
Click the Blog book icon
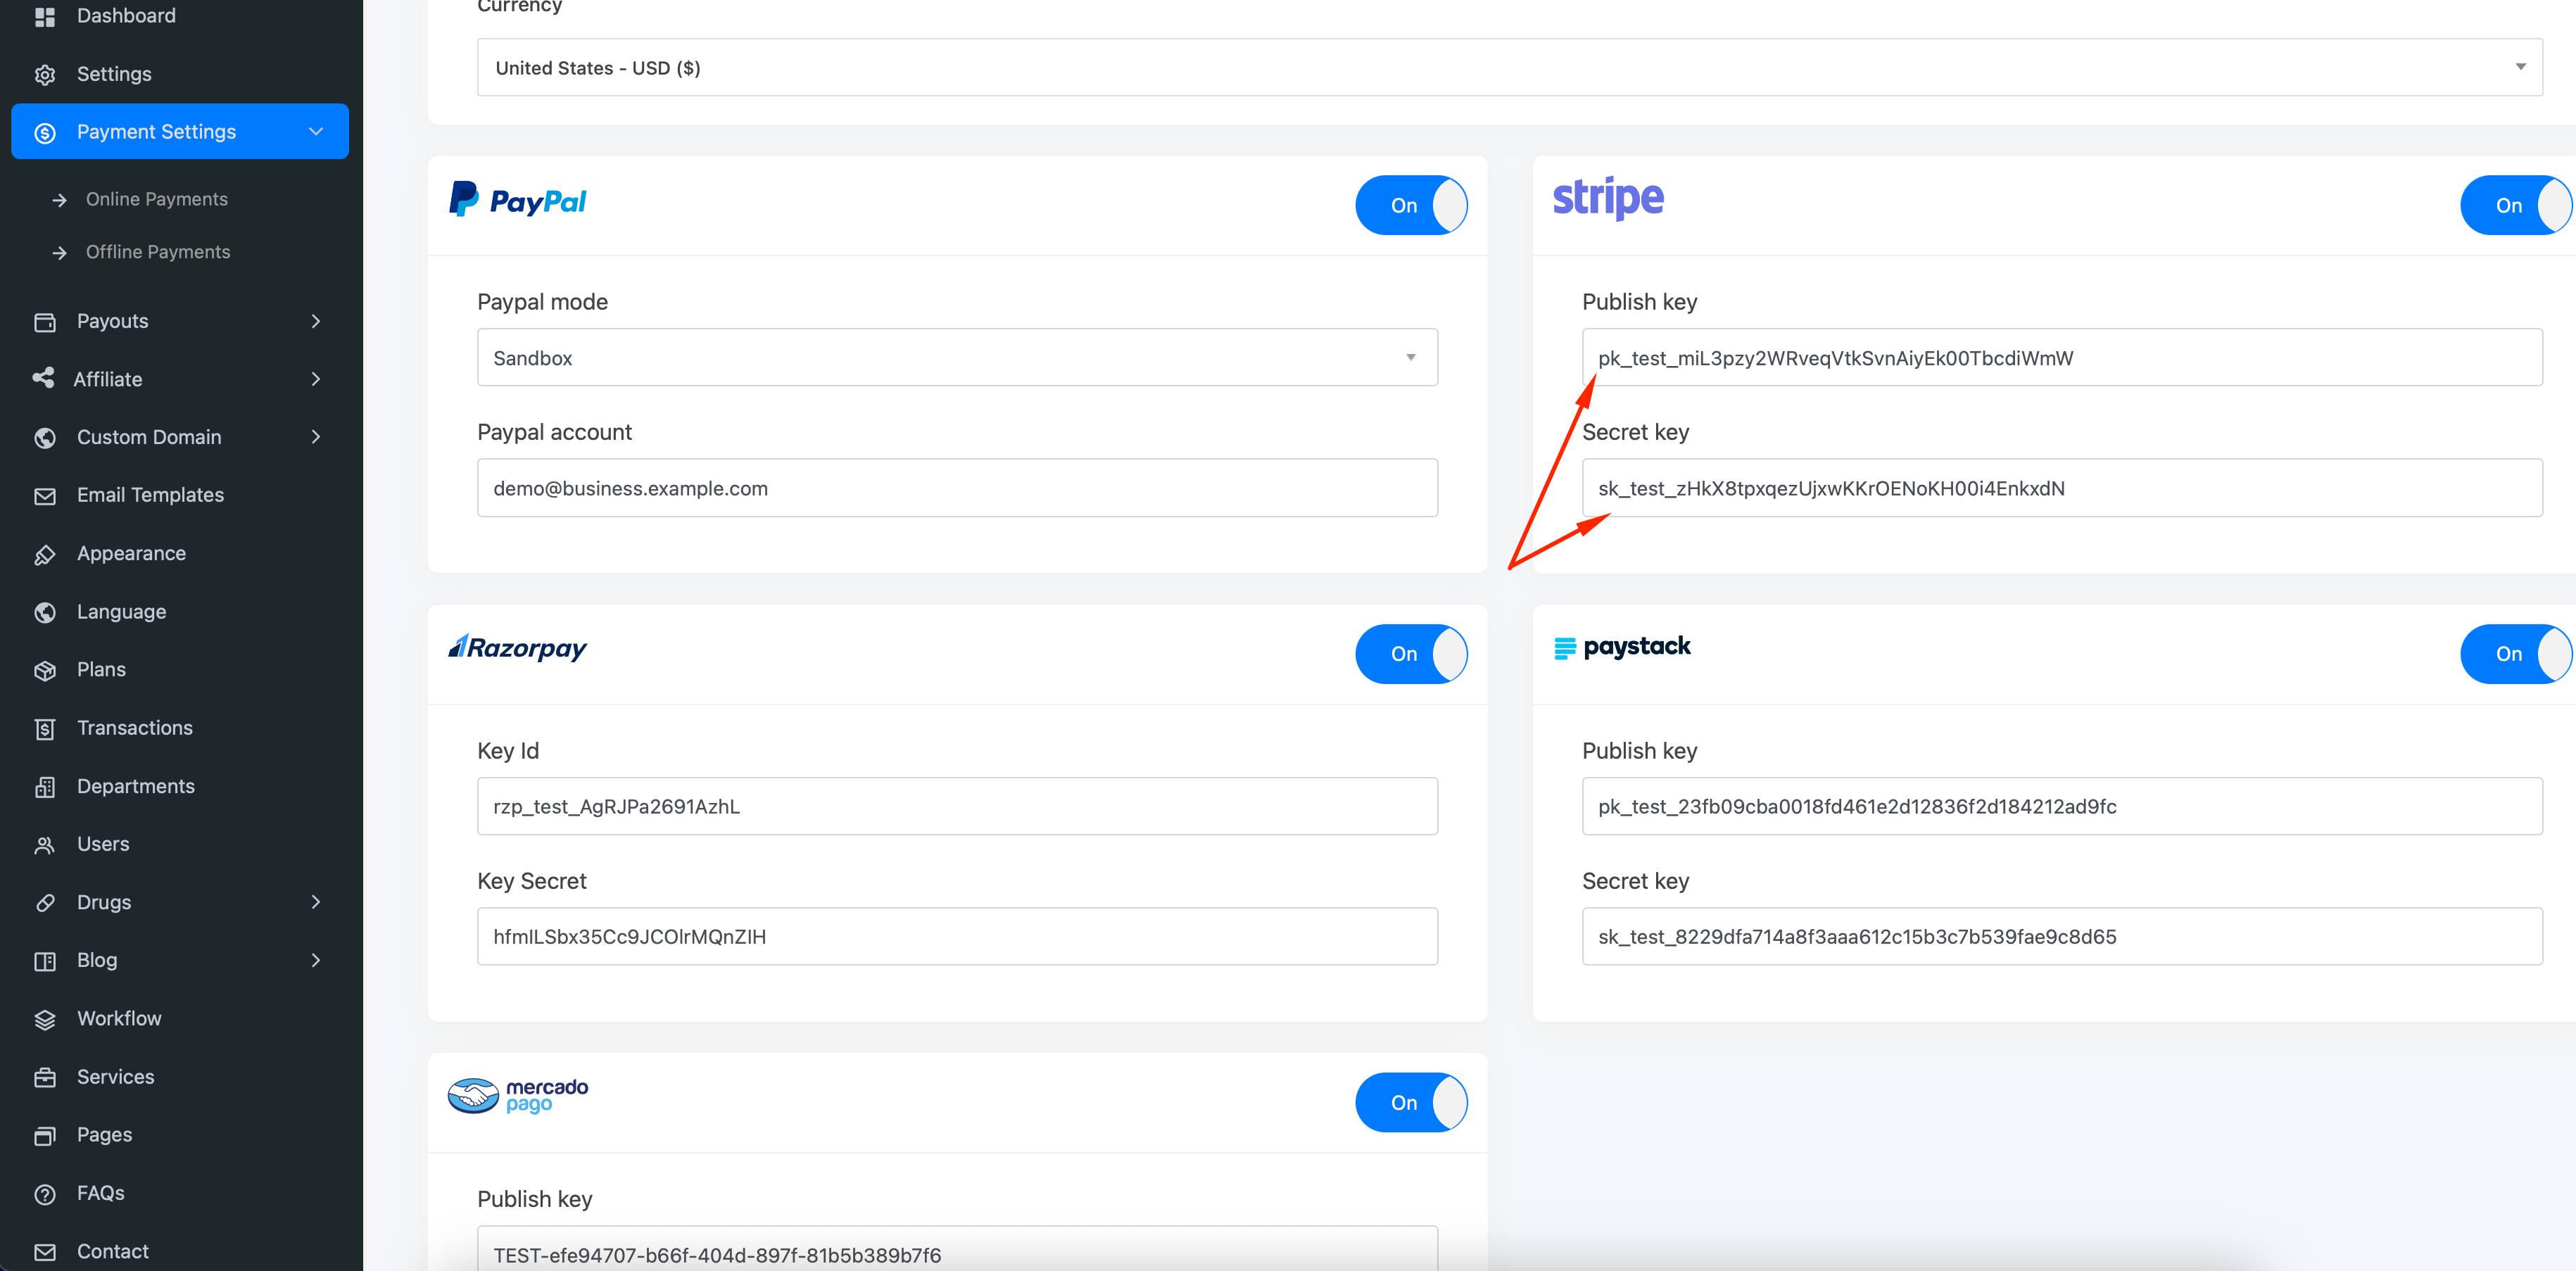[x=45, y=961]
